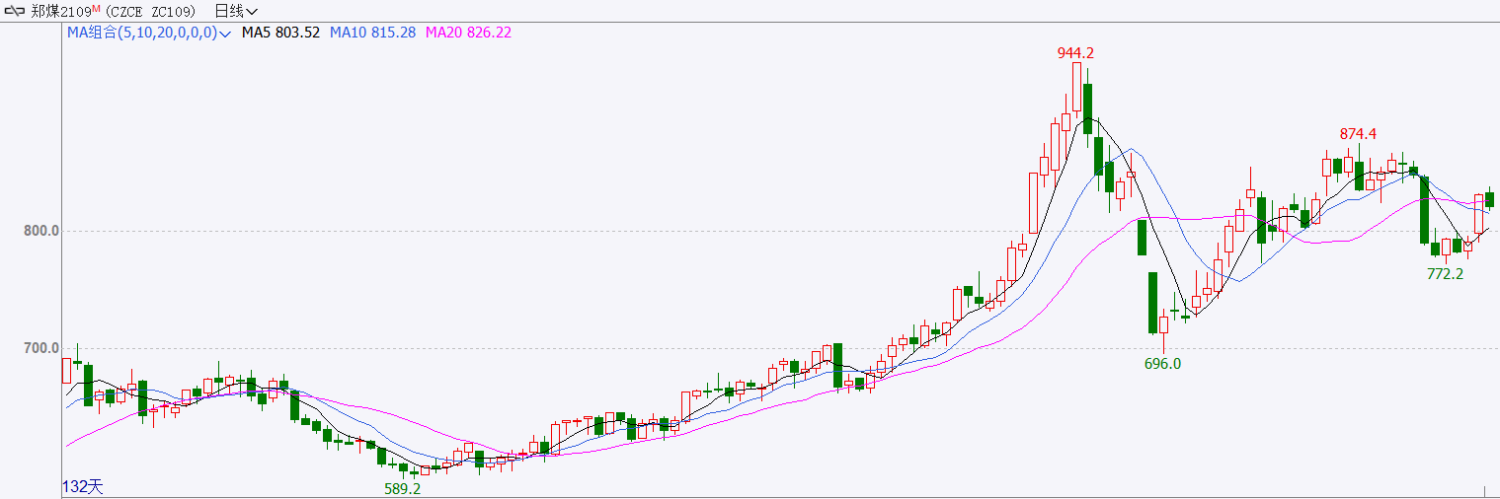Click the 132天 day count label
1500x499 pixels.
(82, 486)
